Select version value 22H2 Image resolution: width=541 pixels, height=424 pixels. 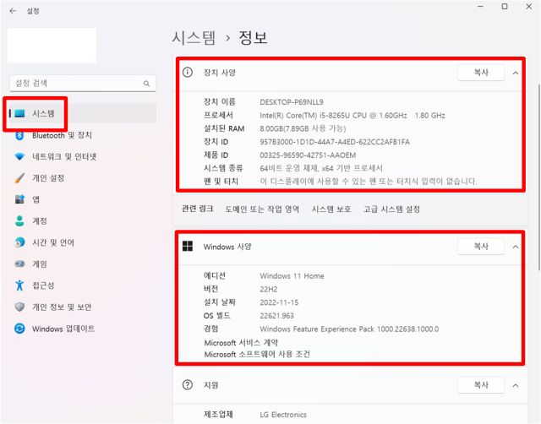pyautogui.click(x=269, y=289)
